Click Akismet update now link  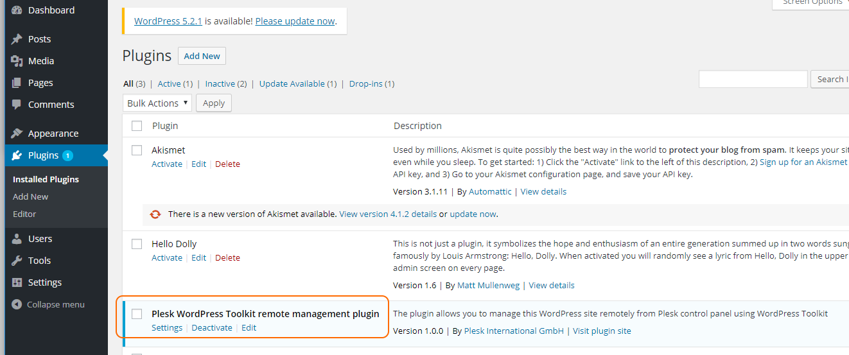coord(473,214)
